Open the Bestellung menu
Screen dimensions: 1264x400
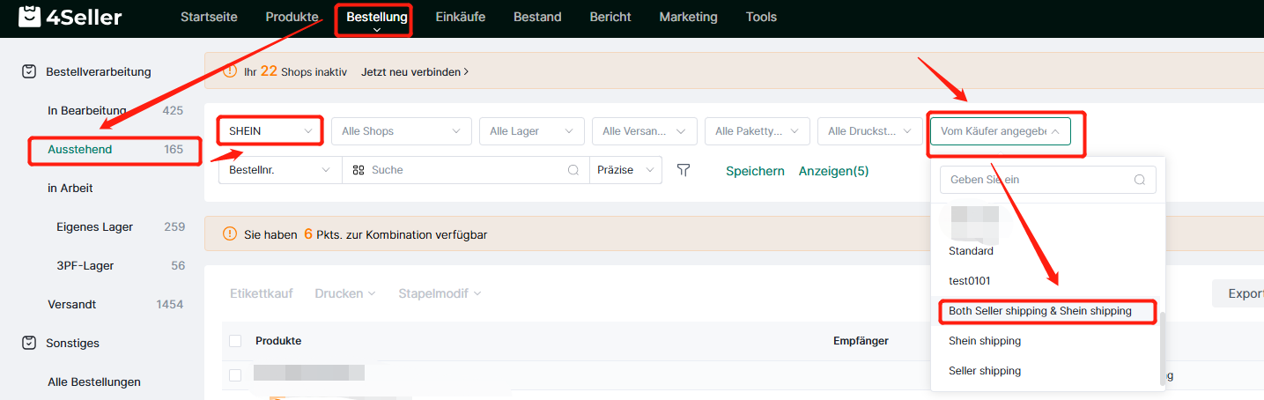[377, 17]
